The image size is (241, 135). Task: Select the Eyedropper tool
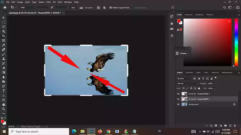pos(3,45)
